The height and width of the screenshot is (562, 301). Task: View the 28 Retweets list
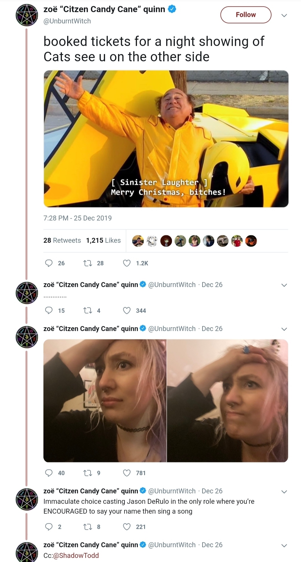coord(62,240)
